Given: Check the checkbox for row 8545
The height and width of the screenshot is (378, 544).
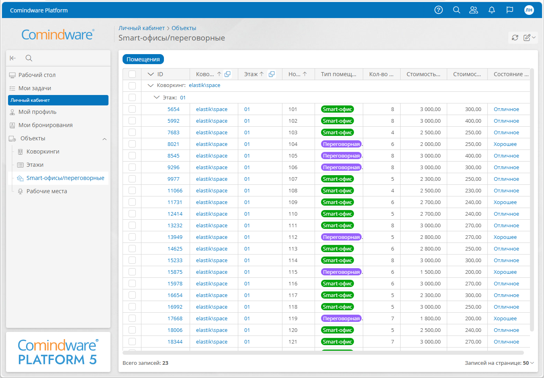Looking at the screenshot, I should pos(132,156).
